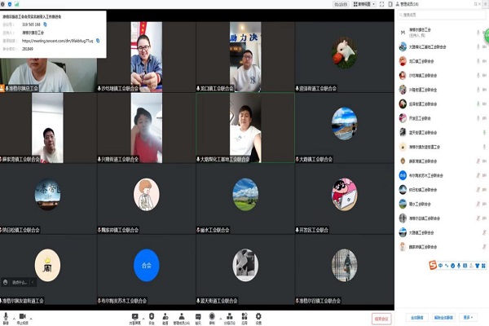
Task: Toggle the Manage Members (16) panel
Action: pyautogui.click(x=182, y=319)
